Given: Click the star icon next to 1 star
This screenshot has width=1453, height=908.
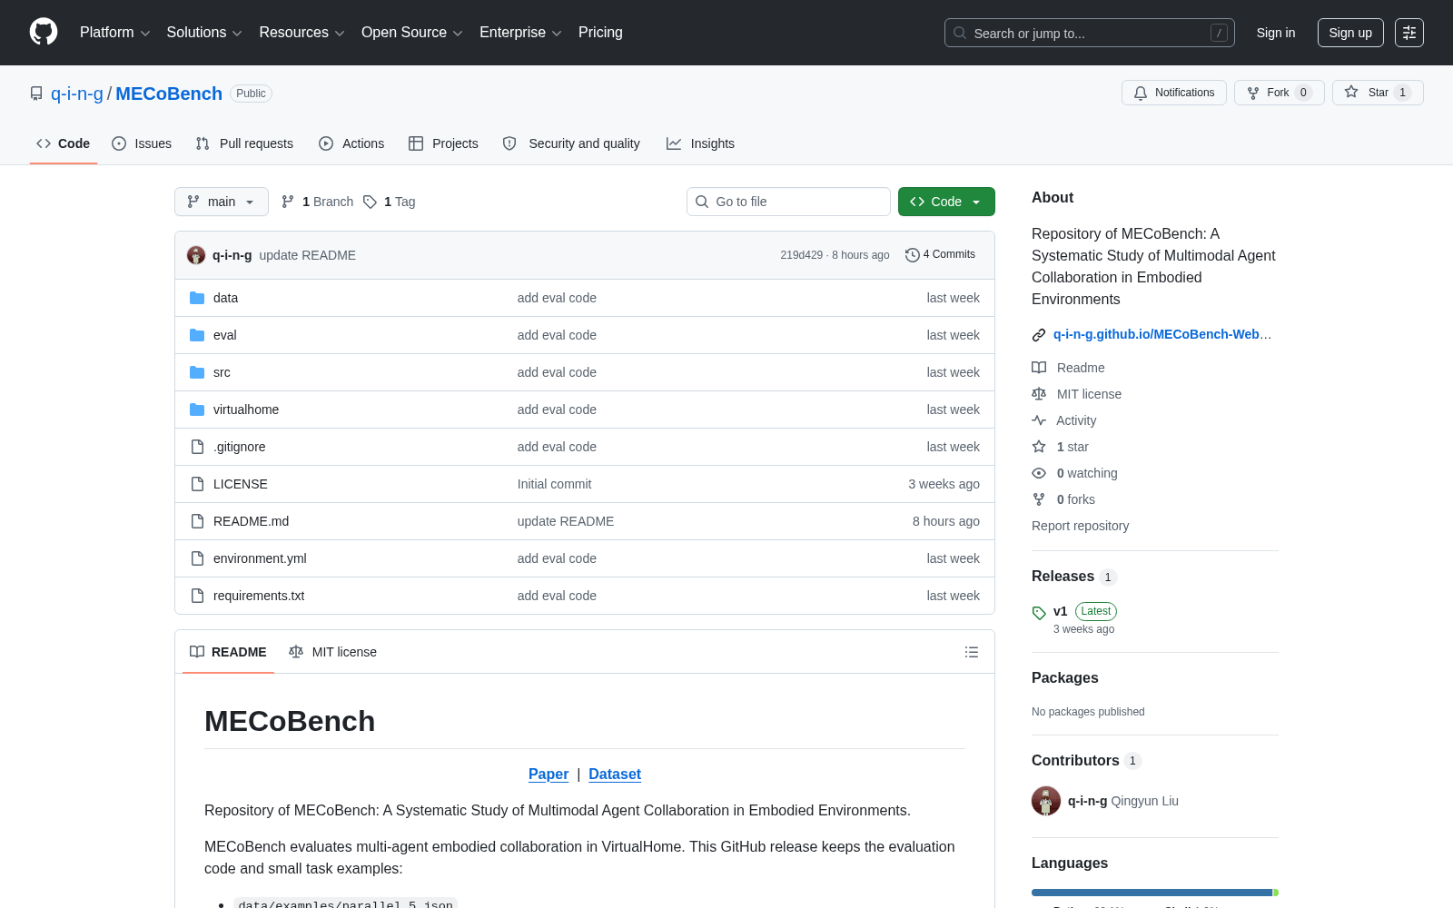Looking at the screenshot, I should click(1039, 447).
